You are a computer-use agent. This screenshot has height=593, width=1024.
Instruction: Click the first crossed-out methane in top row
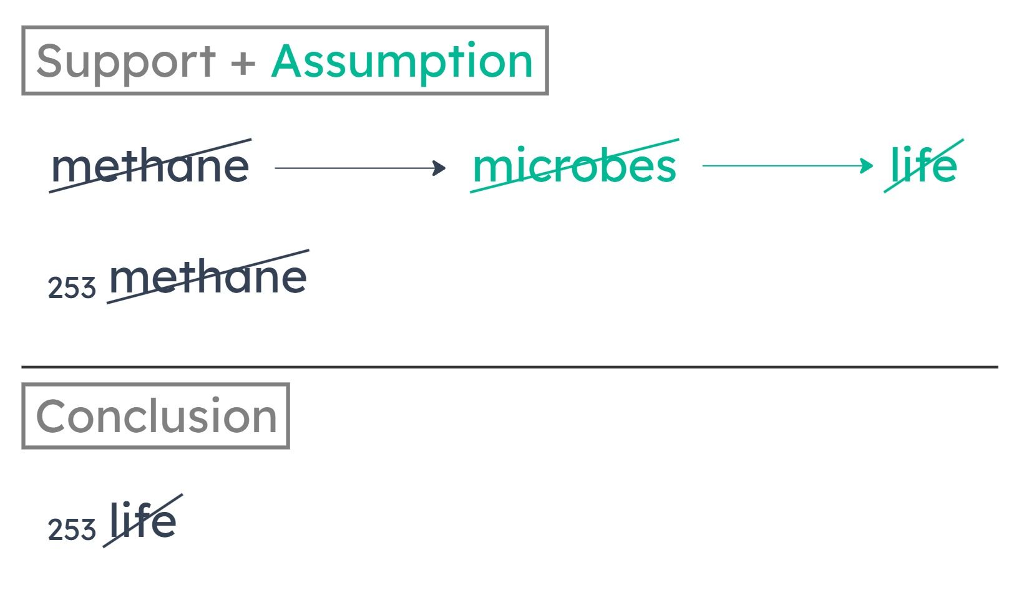click(150, 166)
